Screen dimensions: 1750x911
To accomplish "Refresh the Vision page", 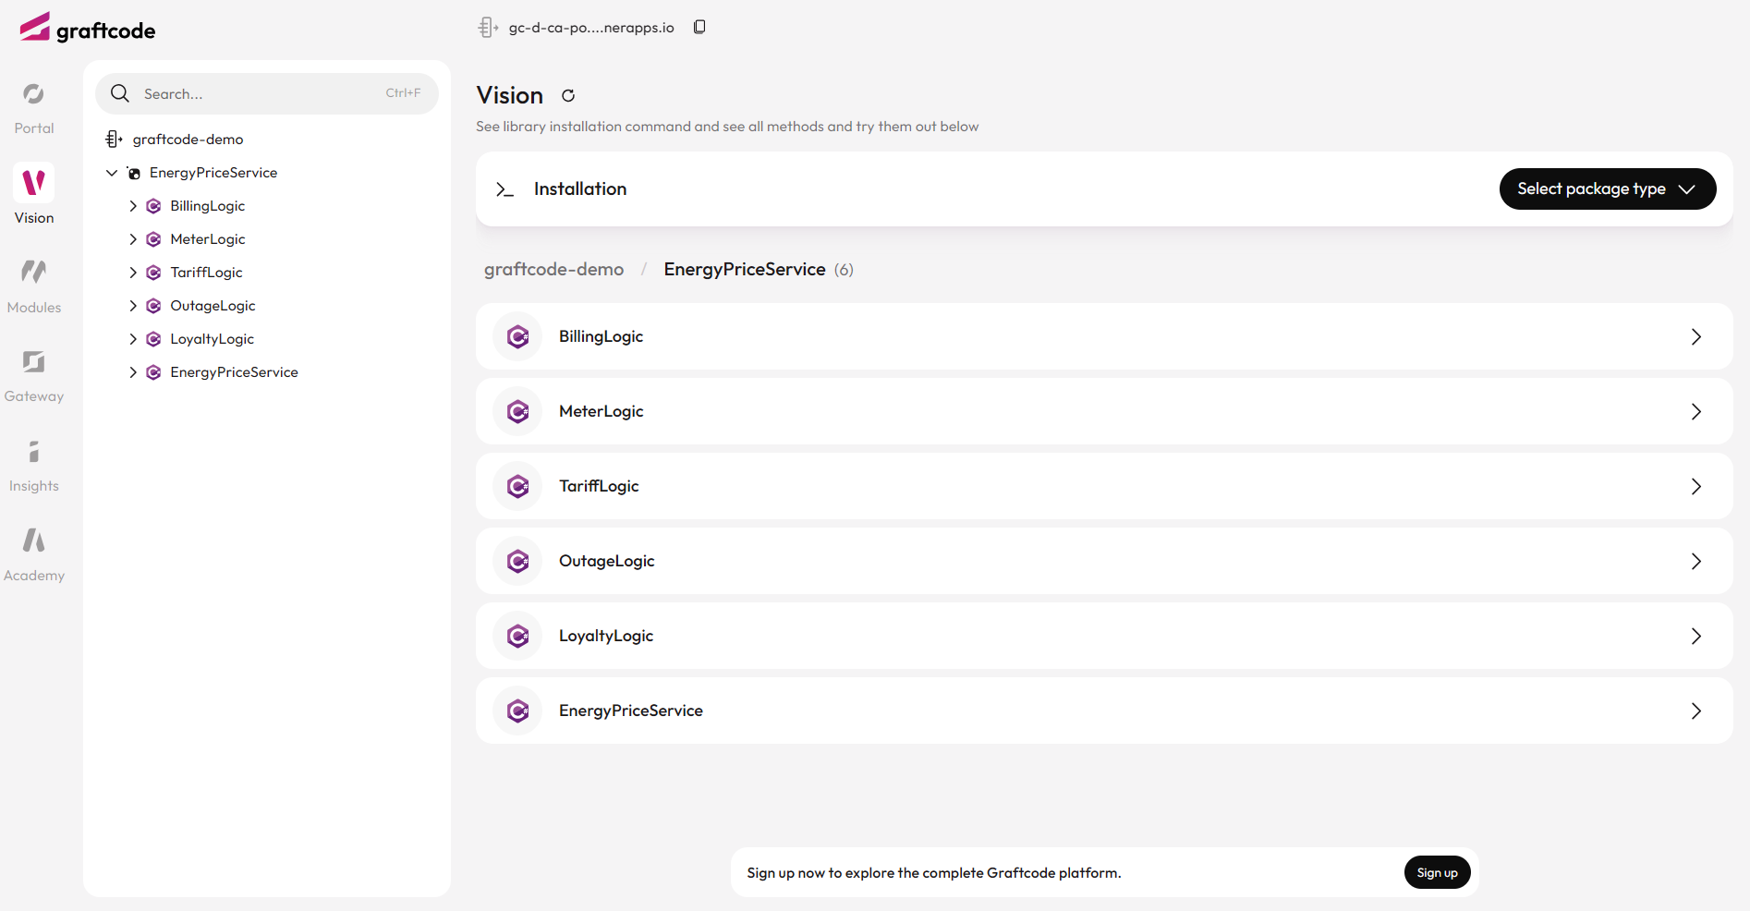I will tap(568, 95).
